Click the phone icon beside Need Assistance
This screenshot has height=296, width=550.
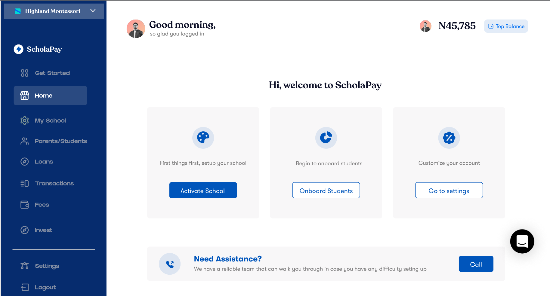click(x=170, y=264)
